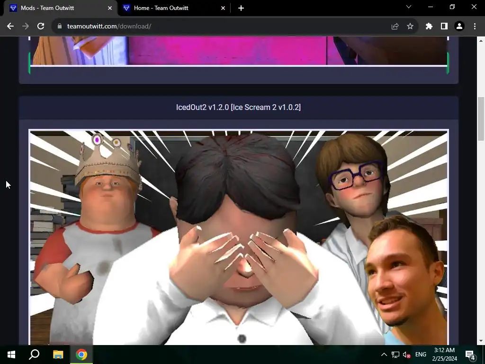This screenshot has height=364, width=485.
Task: Launch File Explorer from taskbar
Action: coord(58,355)
